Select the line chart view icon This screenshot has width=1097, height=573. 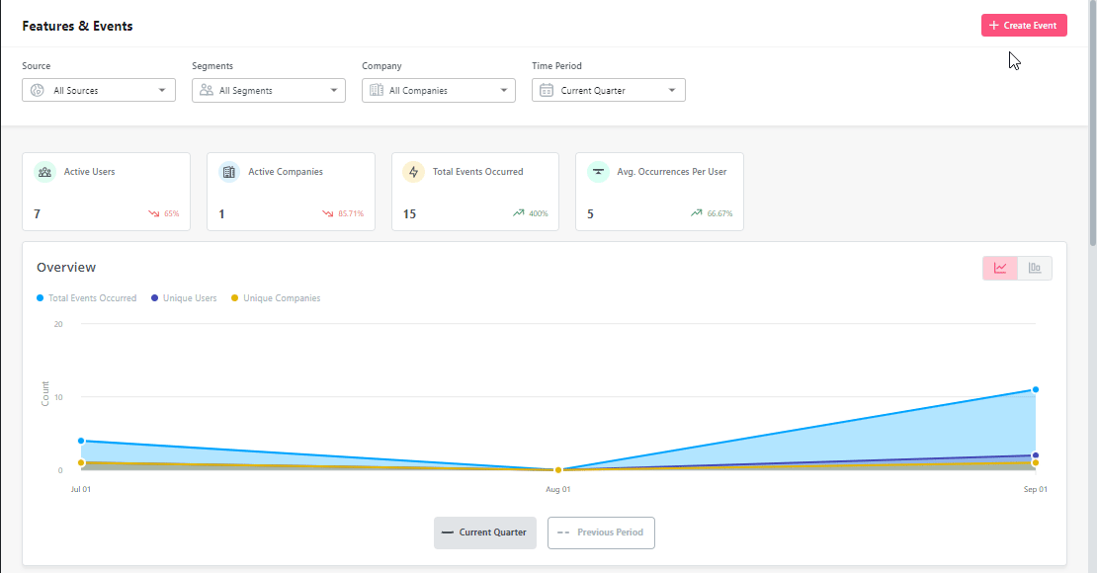click(x=1000, y=268)
